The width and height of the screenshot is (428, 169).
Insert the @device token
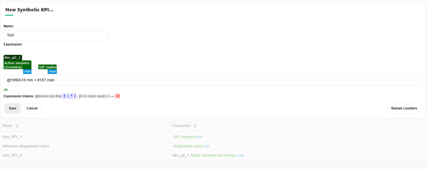coord(41,96)
